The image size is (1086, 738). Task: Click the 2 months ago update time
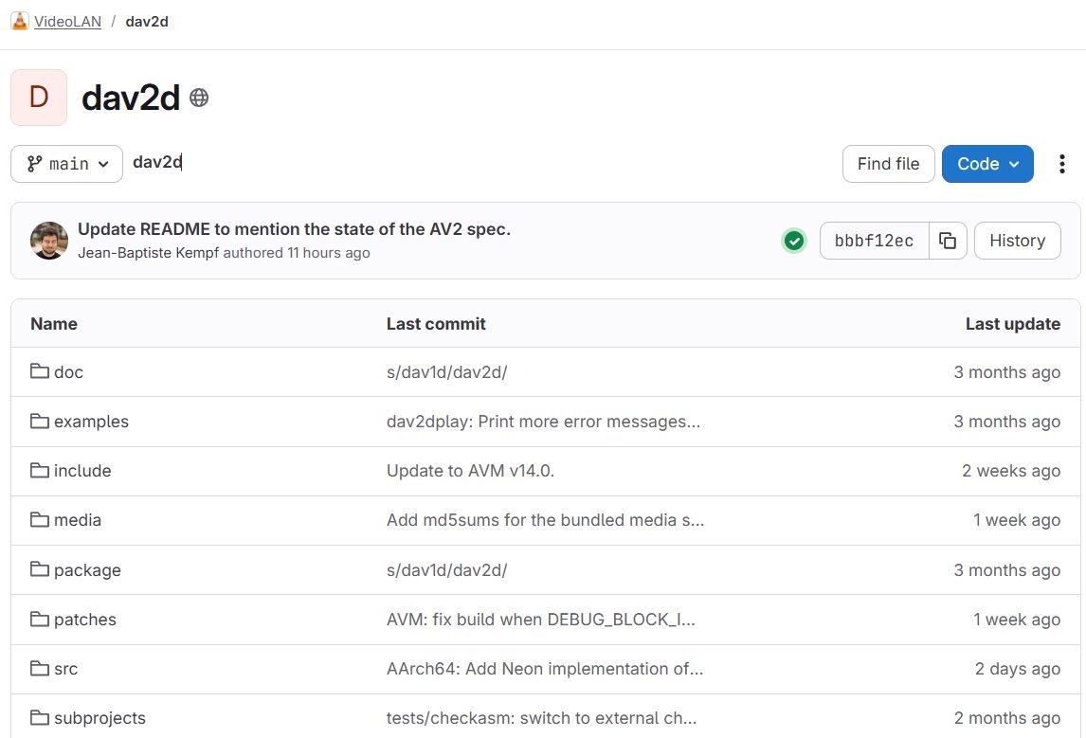pyautogui.click(x=1007, y=718)
